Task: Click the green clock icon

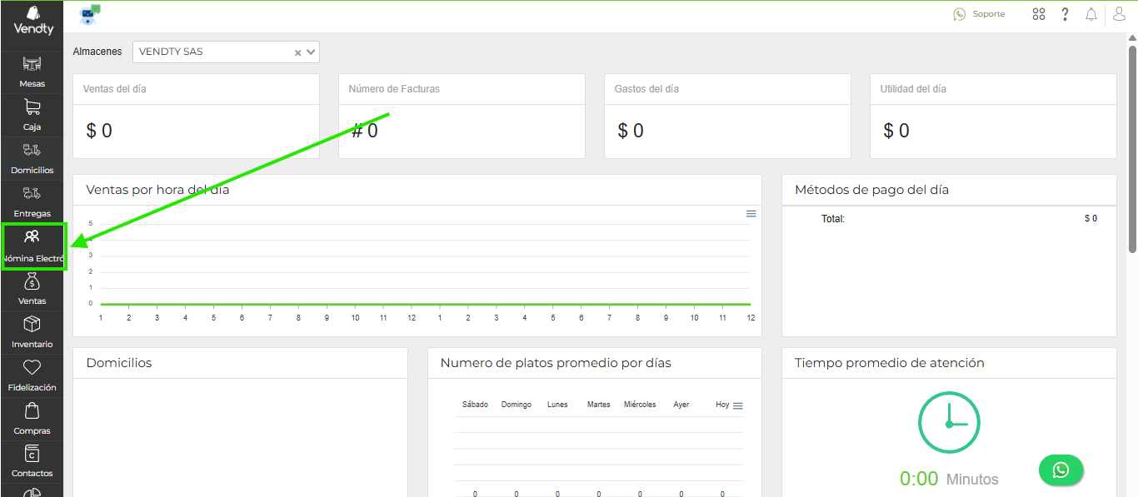Action: 949,423
